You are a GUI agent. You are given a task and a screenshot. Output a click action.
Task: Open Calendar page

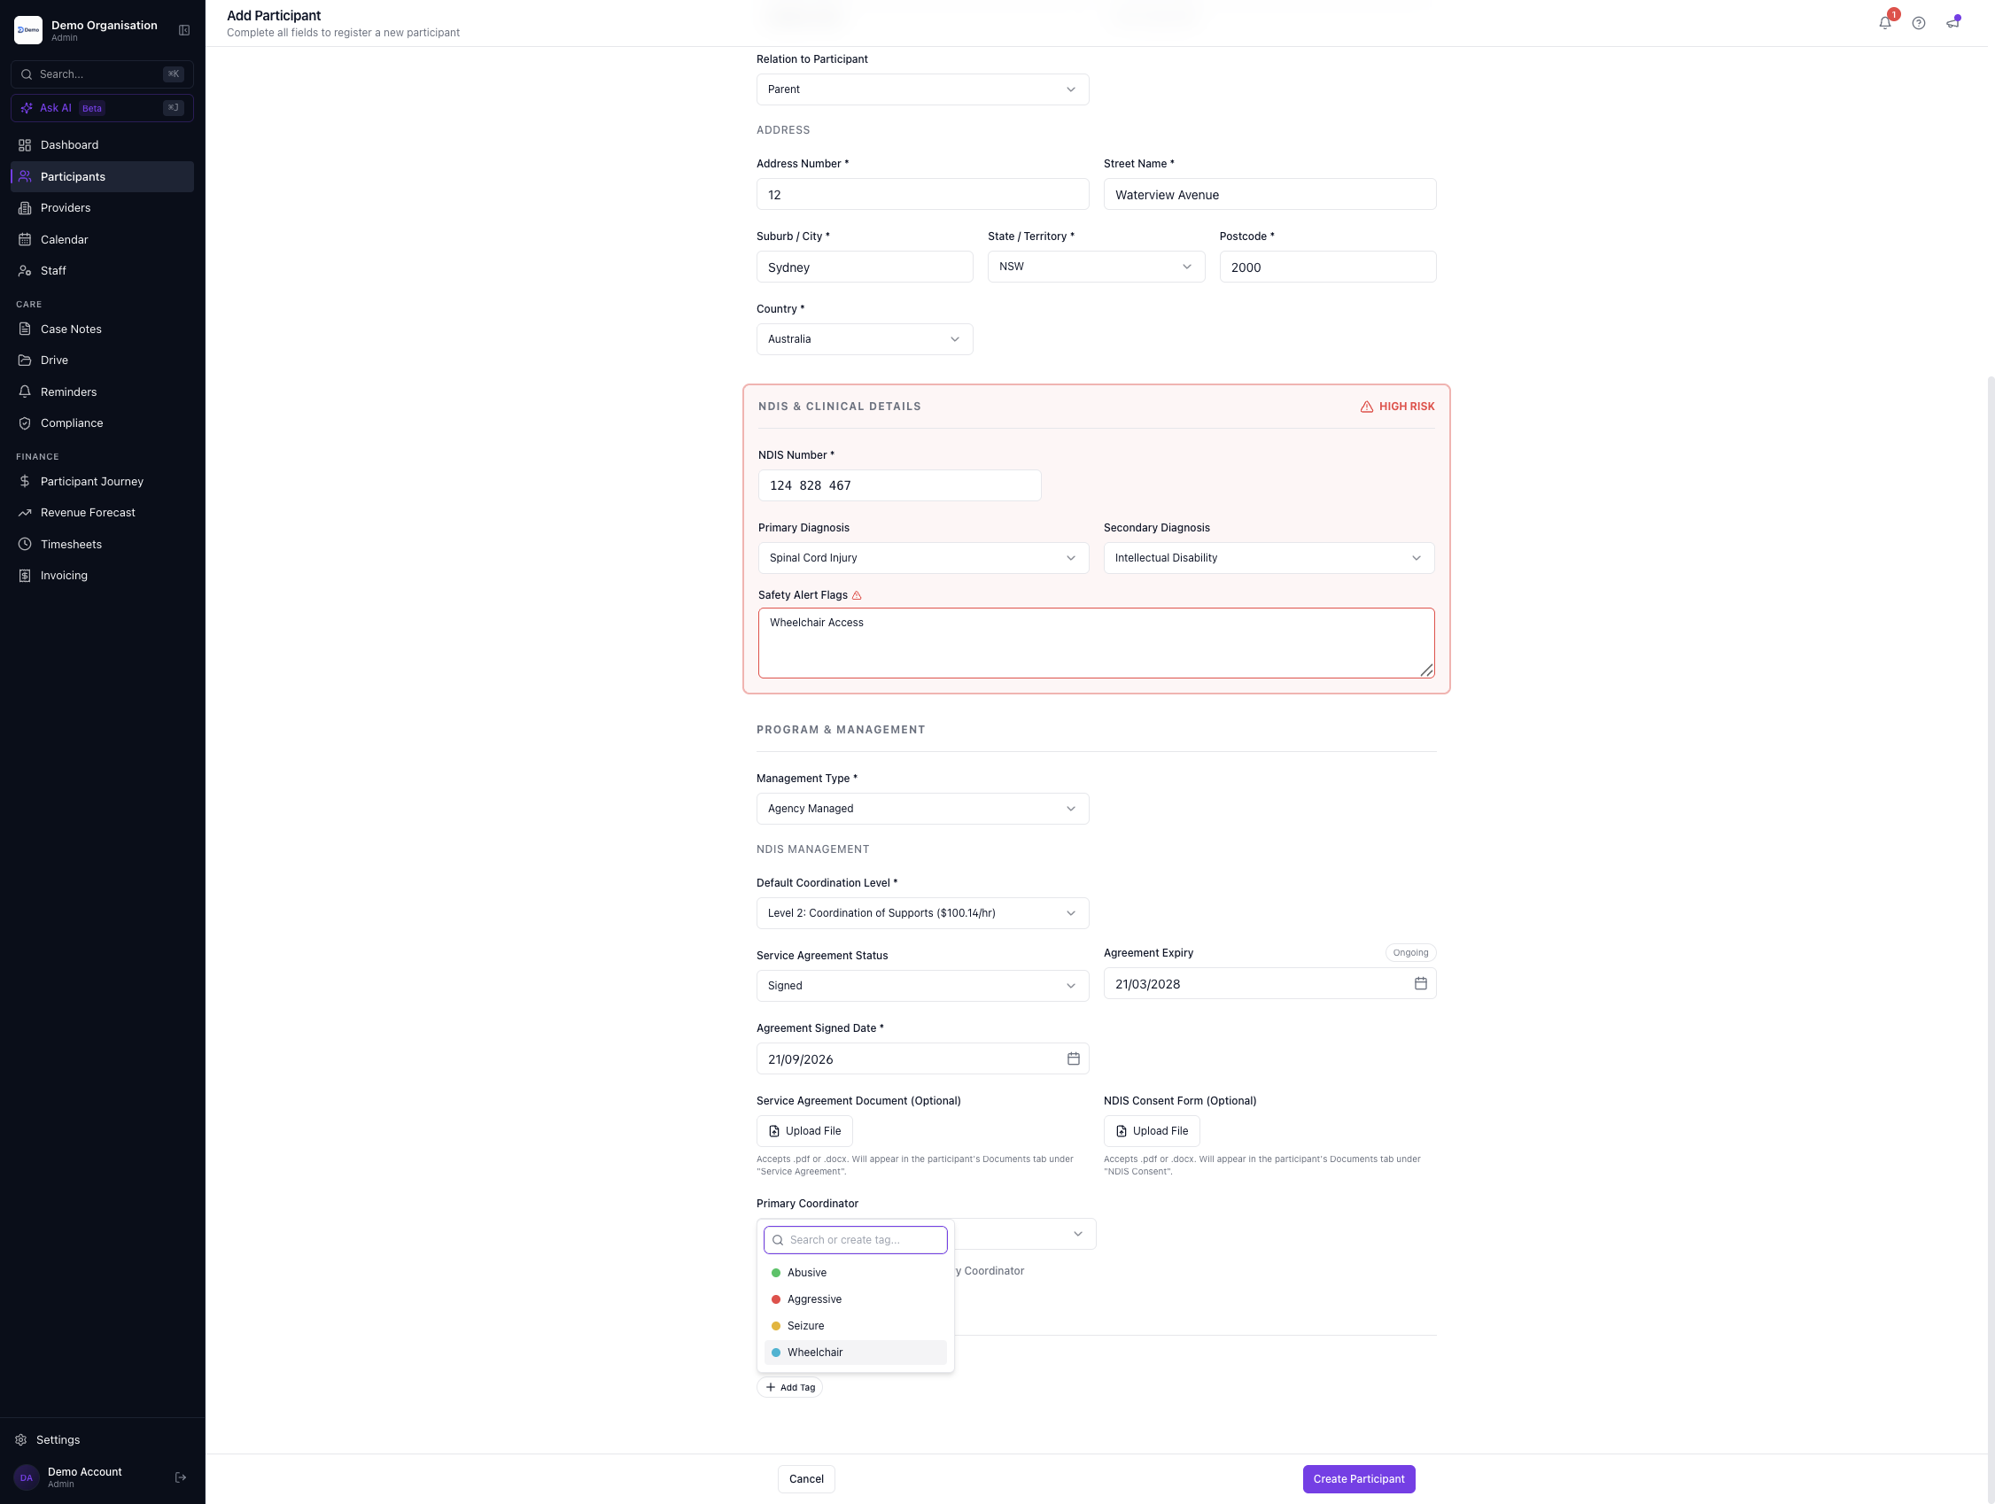click(103, 239)
